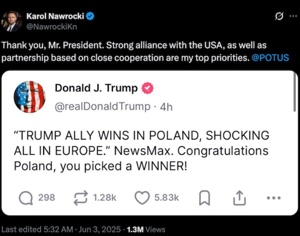The image size is (300, 236).
Task: Open more options on Karol Nawrocki's post
Action: click(x=293, y=16)
